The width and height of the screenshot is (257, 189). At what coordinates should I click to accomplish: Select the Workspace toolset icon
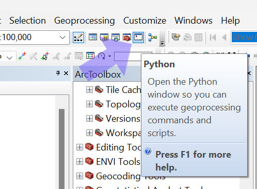tap(99, 133)
